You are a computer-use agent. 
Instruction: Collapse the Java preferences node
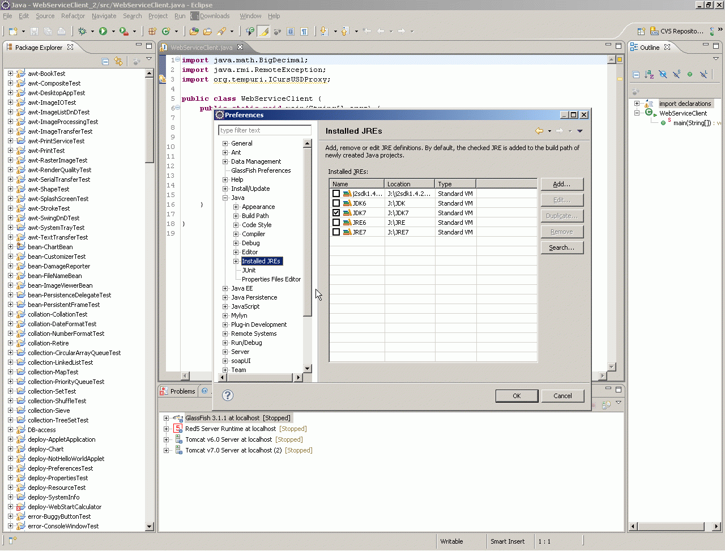coord(225,198)
